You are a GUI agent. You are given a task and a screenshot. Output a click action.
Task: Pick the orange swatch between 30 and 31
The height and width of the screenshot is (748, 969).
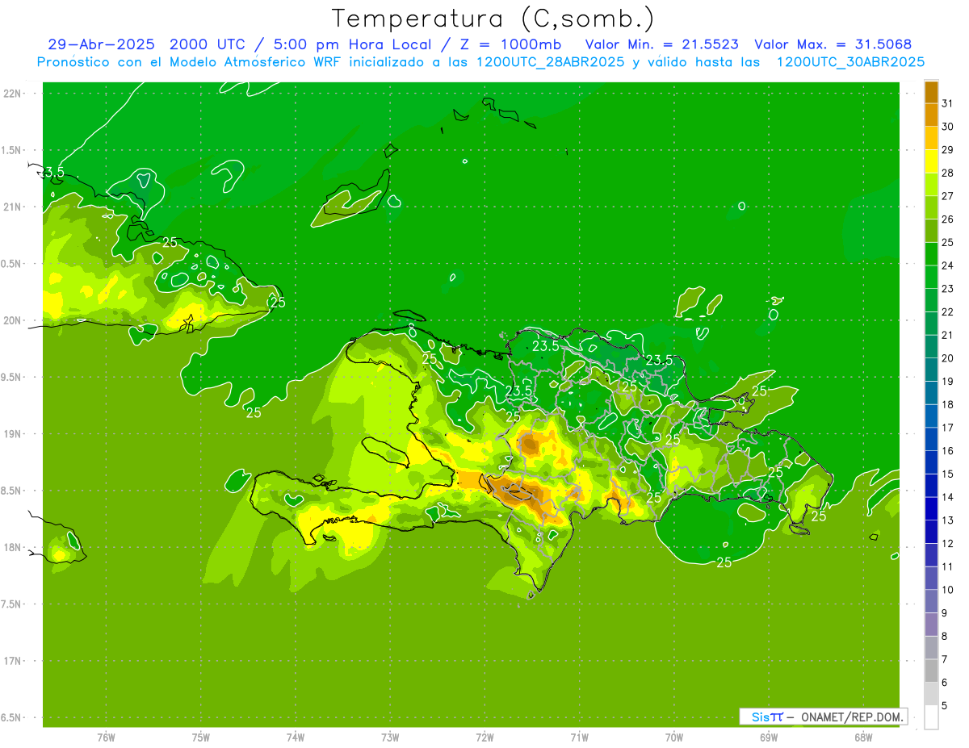(x=932, y=115)
